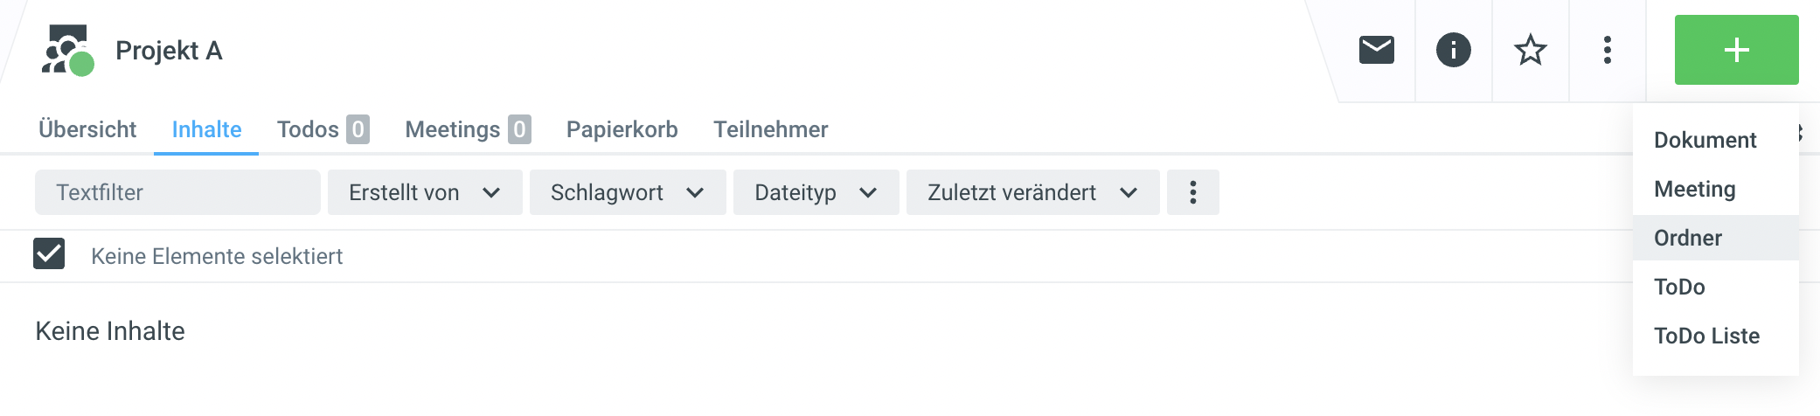Click the Projekt A workspace logo
Screen dimensions: 1820x416
(67, 51)
